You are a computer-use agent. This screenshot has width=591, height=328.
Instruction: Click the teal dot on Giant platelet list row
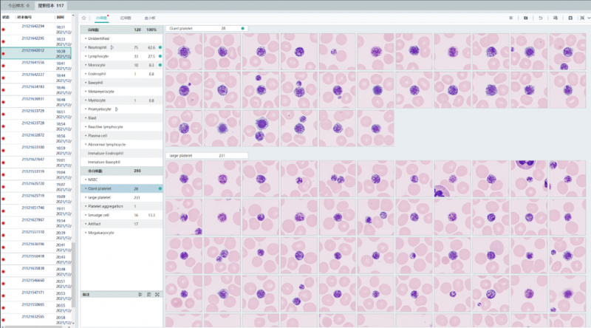point(160,188)
